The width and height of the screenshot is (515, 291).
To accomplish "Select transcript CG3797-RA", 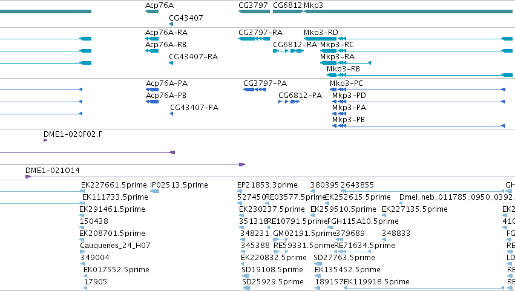I will 254,39.
